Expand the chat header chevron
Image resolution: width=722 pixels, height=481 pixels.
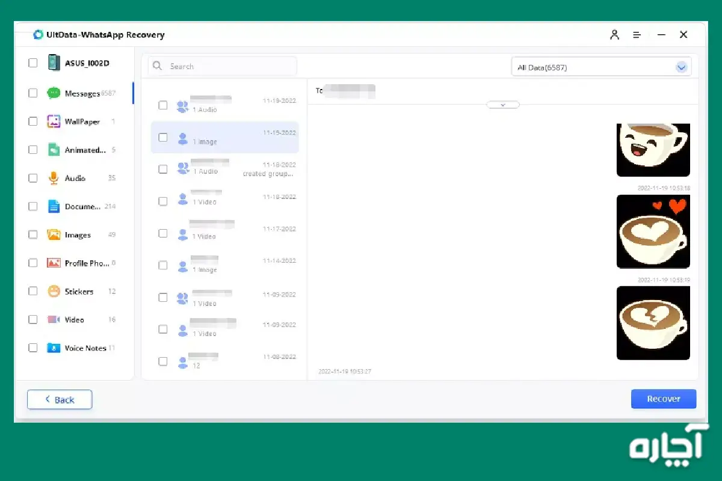coord(502,105)
